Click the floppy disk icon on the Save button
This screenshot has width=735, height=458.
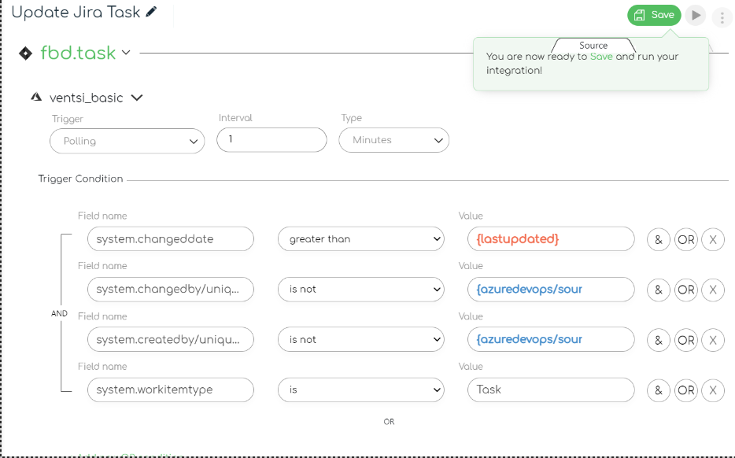[639, 15]
